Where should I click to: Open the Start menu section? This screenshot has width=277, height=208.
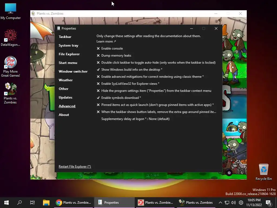[68, 63]
